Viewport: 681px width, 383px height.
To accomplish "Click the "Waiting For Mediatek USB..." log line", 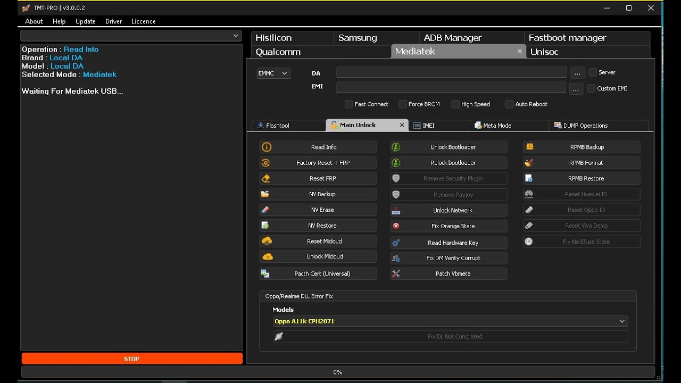I will tap(72, 91).
